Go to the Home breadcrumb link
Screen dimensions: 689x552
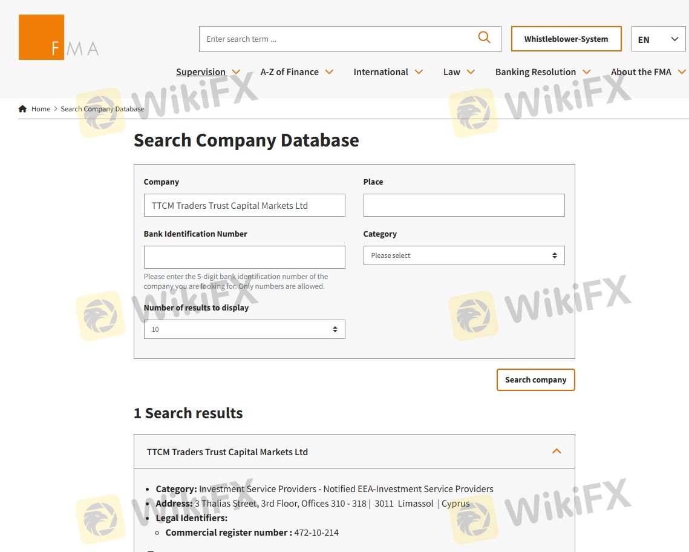coord(41,108)
